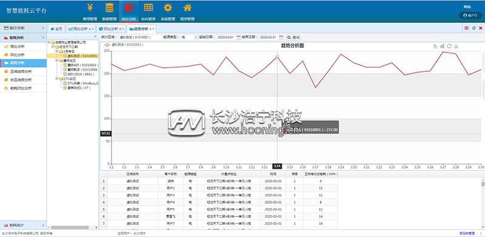Viewport: 485px width, 237px height.
Task: Close the 同比分析 tab
Action: click(93, 29)
